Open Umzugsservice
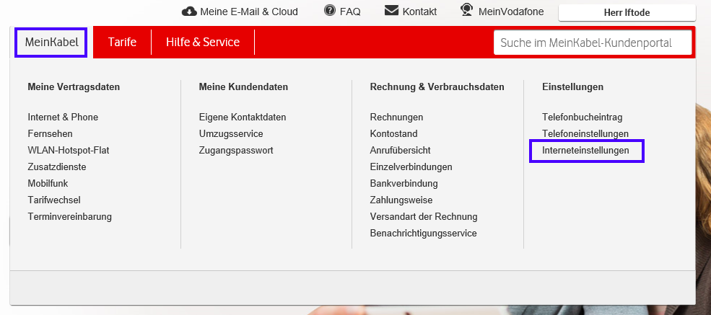The width and height of the screenshot is (711, 315). point(231,134)
